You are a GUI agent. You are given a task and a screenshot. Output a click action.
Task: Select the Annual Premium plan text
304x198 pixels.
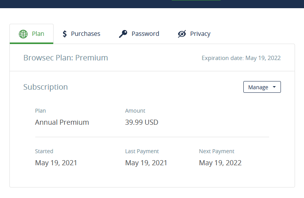(x=62, y=122)
